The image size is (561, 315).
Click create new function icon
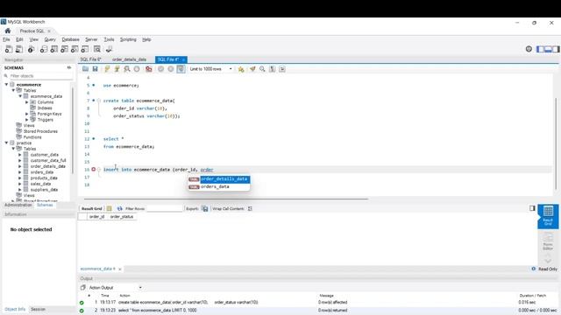[85, 49]
